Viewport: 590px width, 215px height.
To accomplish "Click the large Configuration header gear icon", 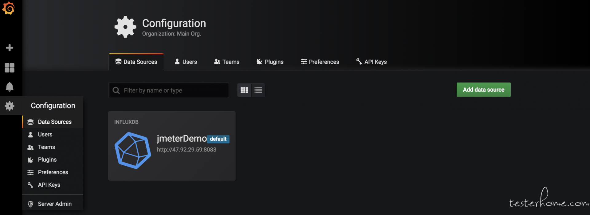I will pos(125,27).
